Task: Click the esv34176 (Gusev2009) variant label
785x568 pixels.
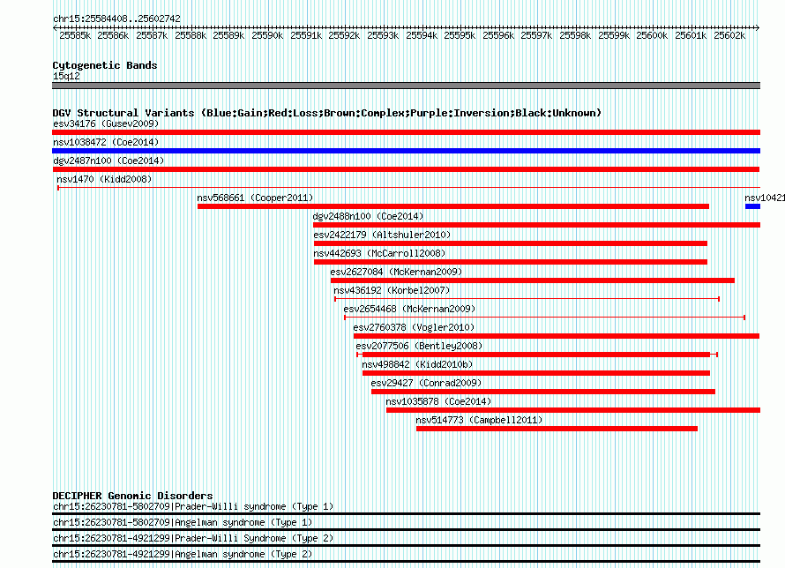Action: (x=106, y=123)
